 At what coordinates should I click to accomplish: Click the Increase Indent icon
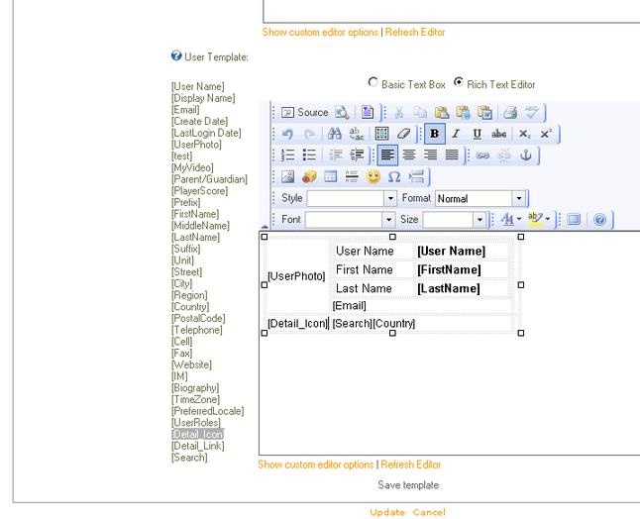(x=357, y=156)
